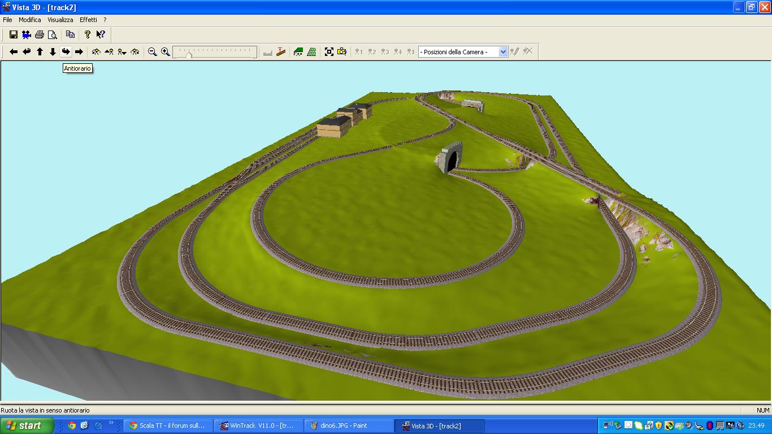Print the 3D view

coord(40,34)
